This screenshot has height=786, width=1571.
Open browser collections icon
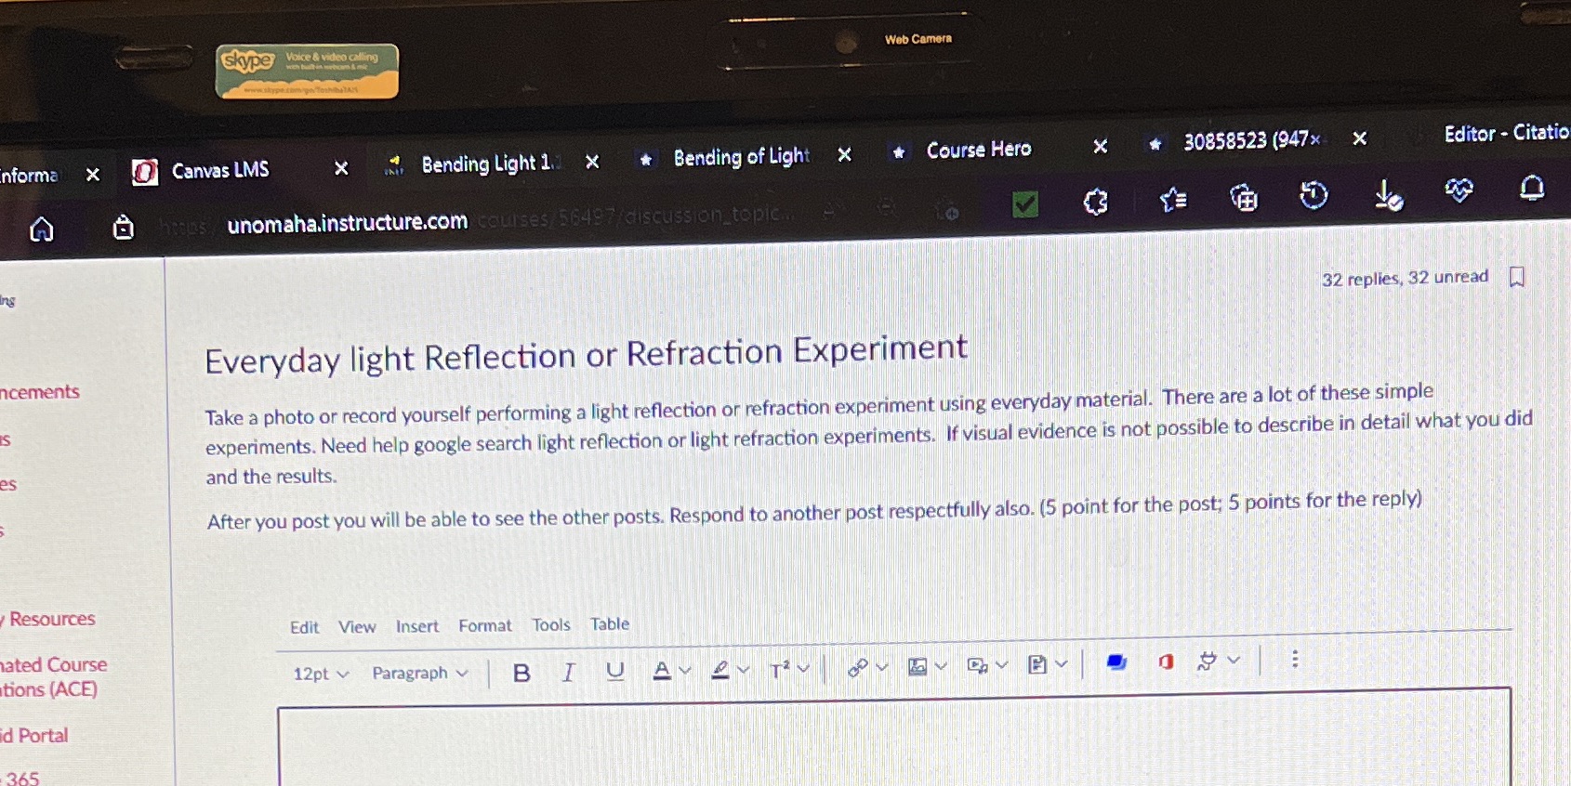(x=1243, y=197)
